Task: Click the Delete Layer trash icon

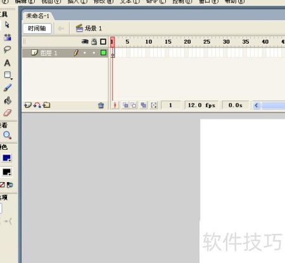Action: pyautogui.click(x=101, y=105)
